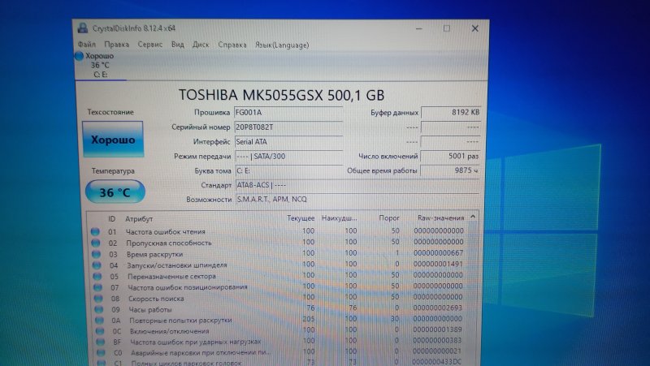
Task: Click status circle for Переназначенные сектора row
Action: click(x=96, y=275)
